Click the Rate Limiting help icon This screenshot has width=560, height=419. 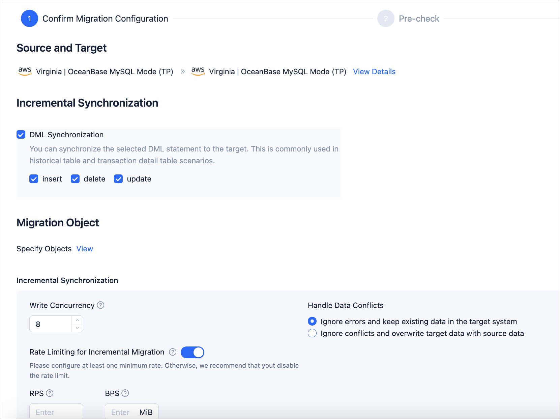point(173,352)
